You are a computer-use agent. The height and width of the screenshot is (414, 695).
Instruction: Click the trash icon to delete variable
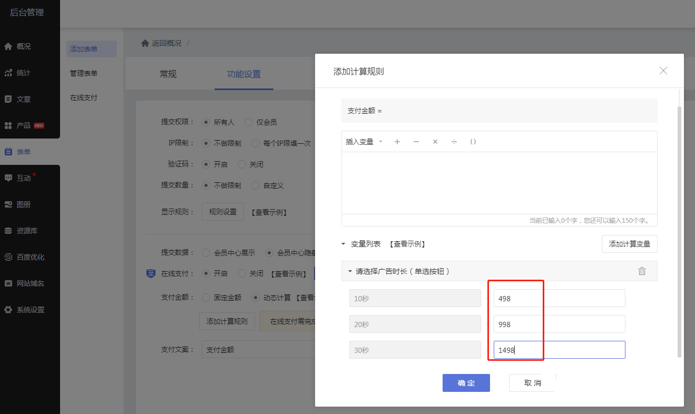pyautogui.click(x=642, y=271)
